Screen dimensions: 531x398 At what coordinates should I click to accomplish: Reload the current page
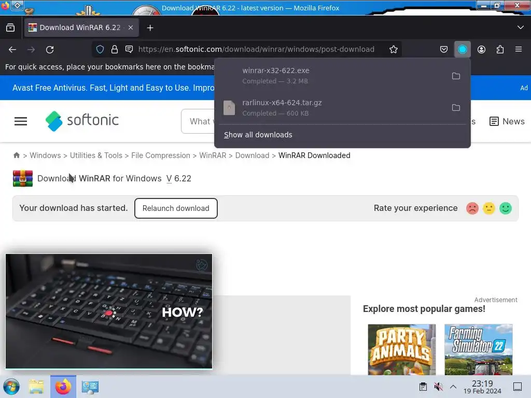(x=50, y=50)
